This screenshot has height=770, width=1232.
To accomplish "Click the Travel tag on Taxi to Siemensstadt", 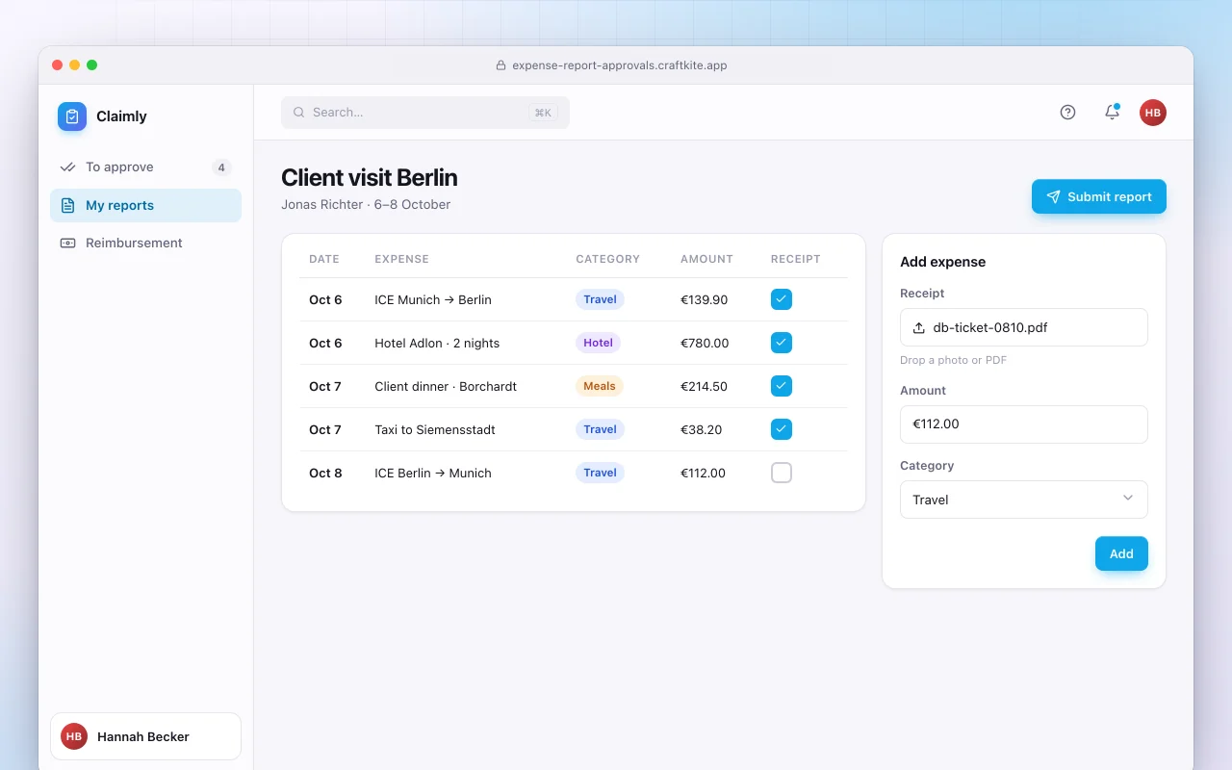I will [600, 429].
